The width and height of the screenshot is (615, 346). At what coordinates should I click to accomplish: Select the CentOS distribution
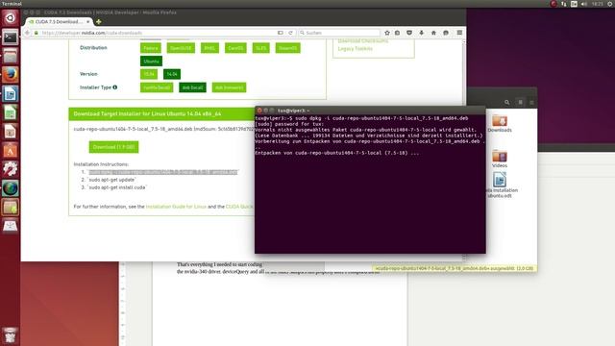point(235,48)
